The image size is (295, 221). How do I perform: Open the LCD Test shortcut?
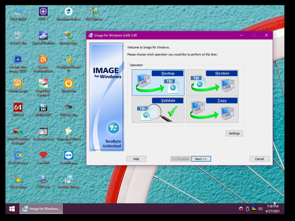click(x=43, y=182)
